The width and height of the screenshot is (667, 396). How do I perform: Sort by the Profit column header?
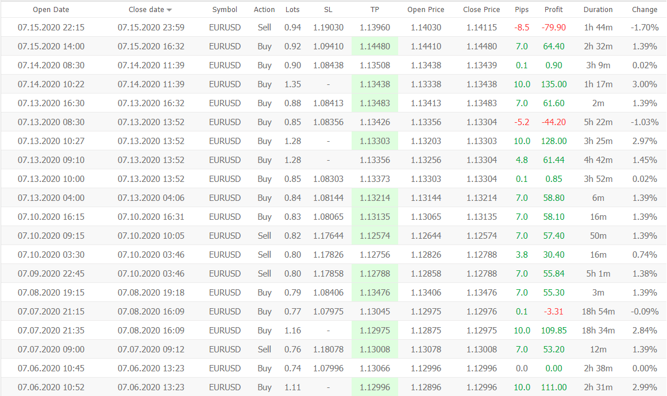(x=553, y=9)
